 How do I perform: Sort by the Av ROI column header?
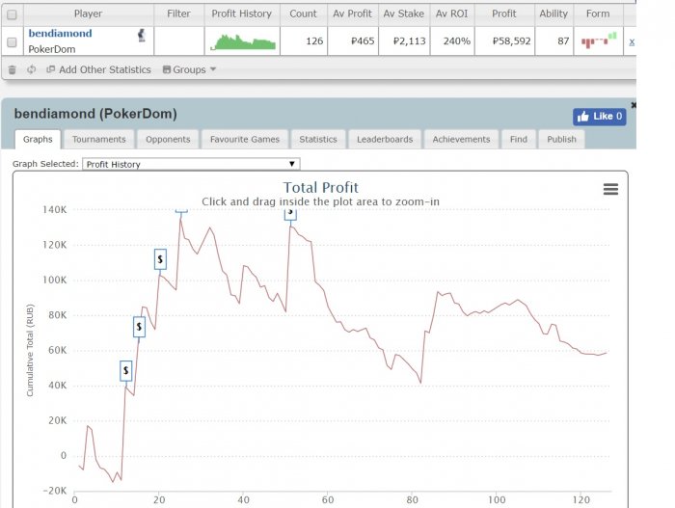pos(451,13)
